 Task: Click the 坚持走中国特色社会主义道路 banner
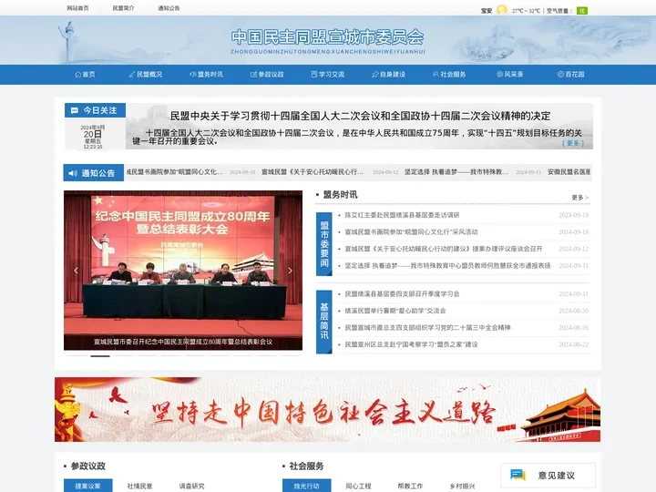click(328, 409)
